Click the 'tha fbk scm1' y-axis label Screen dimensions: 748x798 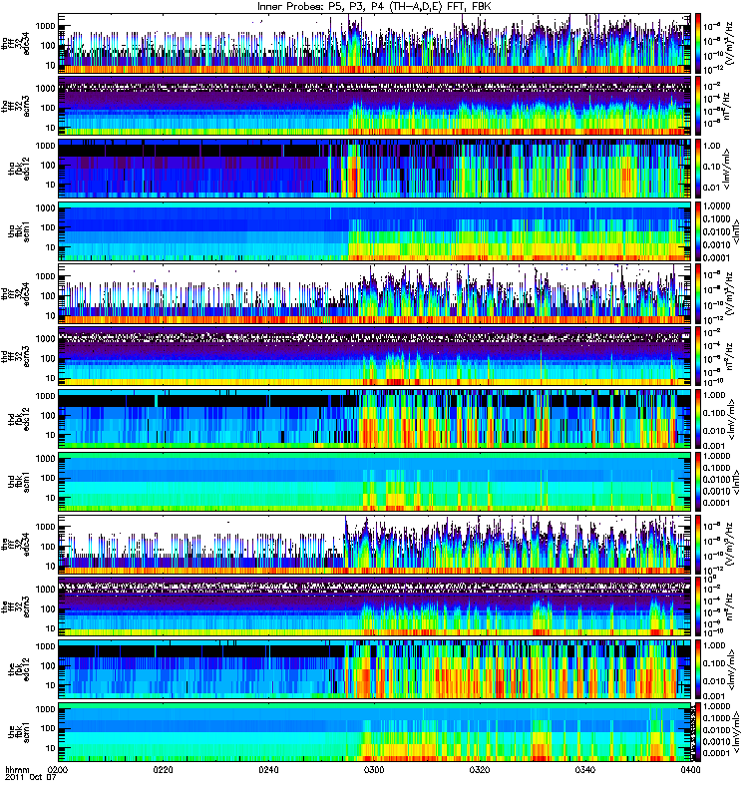(19, 231)
